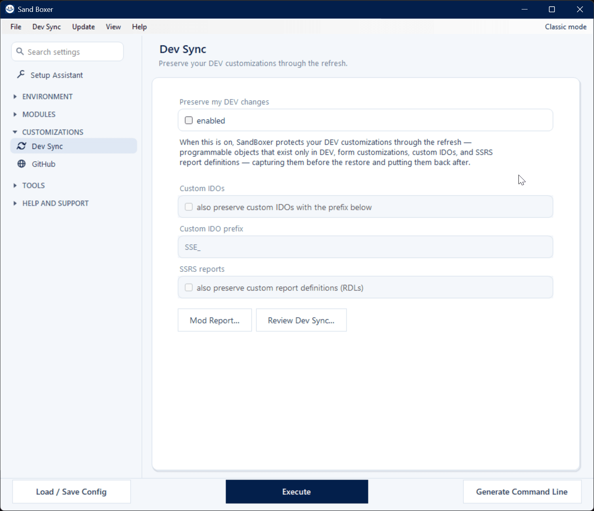Maximize the Sand Boxer window
594x511 pixels.
tap(552, 9)
